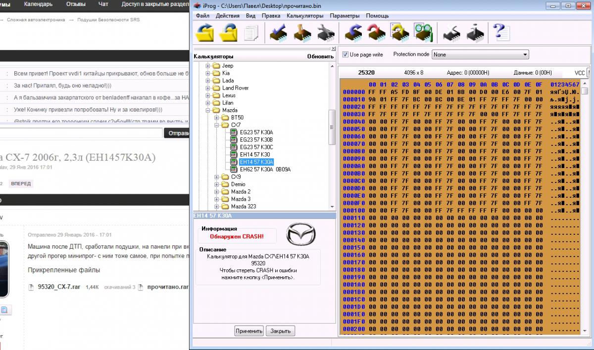This screenshot has height=350, width=594.
Task: Click the chip erase icon with white X
Action: 450,33
